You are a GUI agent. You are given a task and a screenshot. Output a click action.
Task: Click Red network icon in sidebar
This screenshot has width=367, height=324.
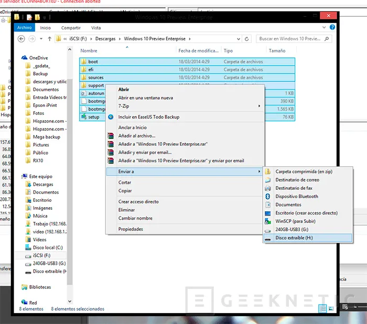coord(24,302)
